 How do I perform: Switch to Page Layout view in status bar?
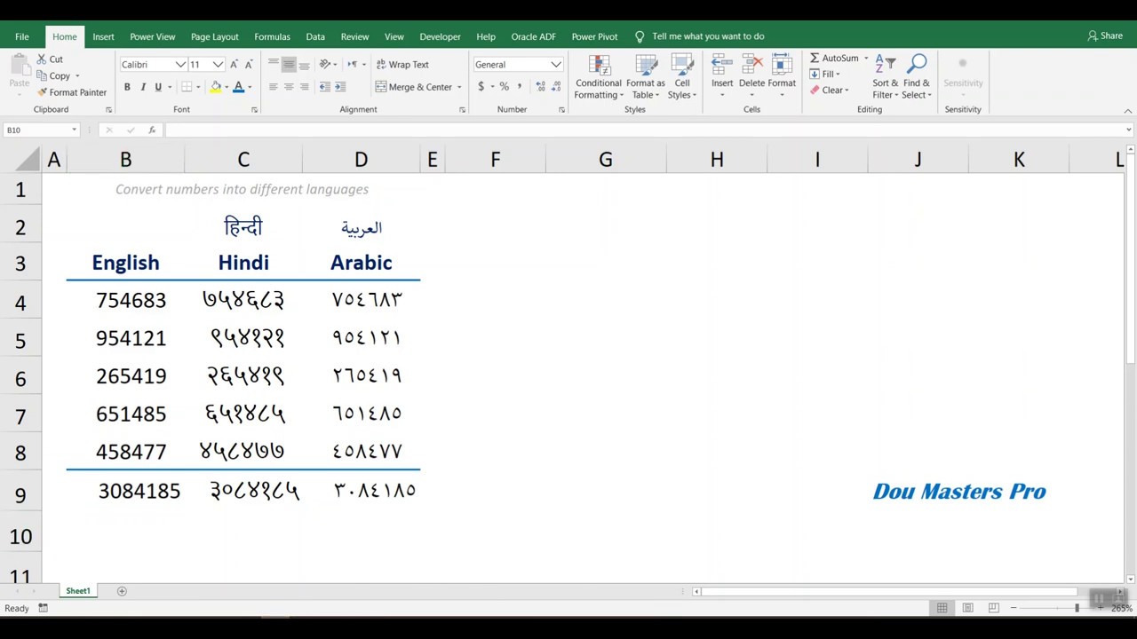[967, 608]
